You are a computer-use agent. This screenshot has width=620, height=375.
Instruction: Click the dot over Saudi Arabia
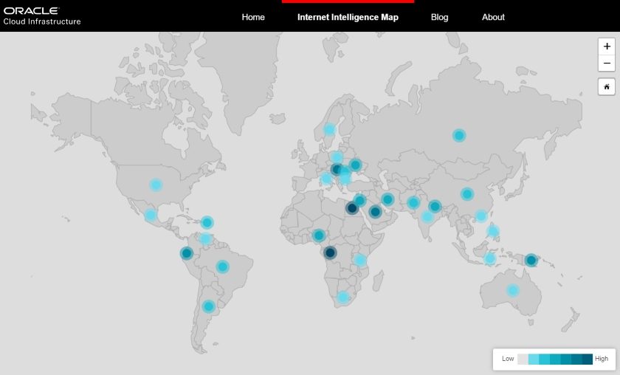pos(375,212)
